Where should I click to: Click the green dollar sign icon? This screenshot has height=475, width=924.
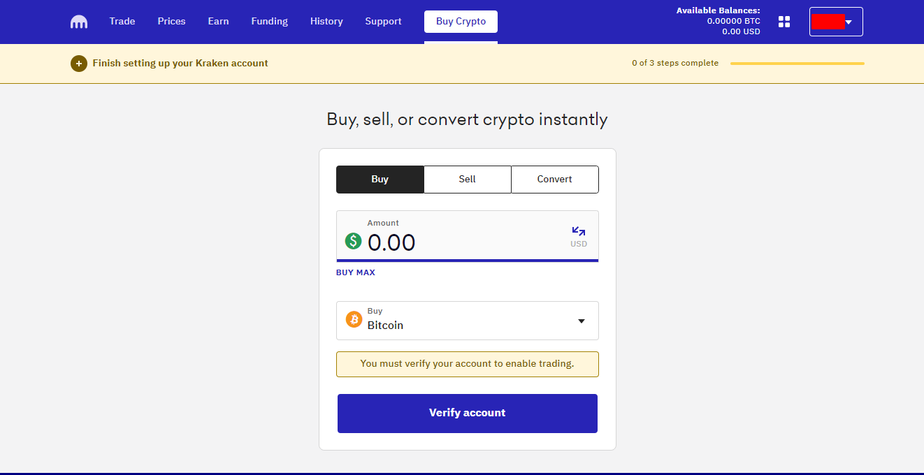tap(354, 242)
